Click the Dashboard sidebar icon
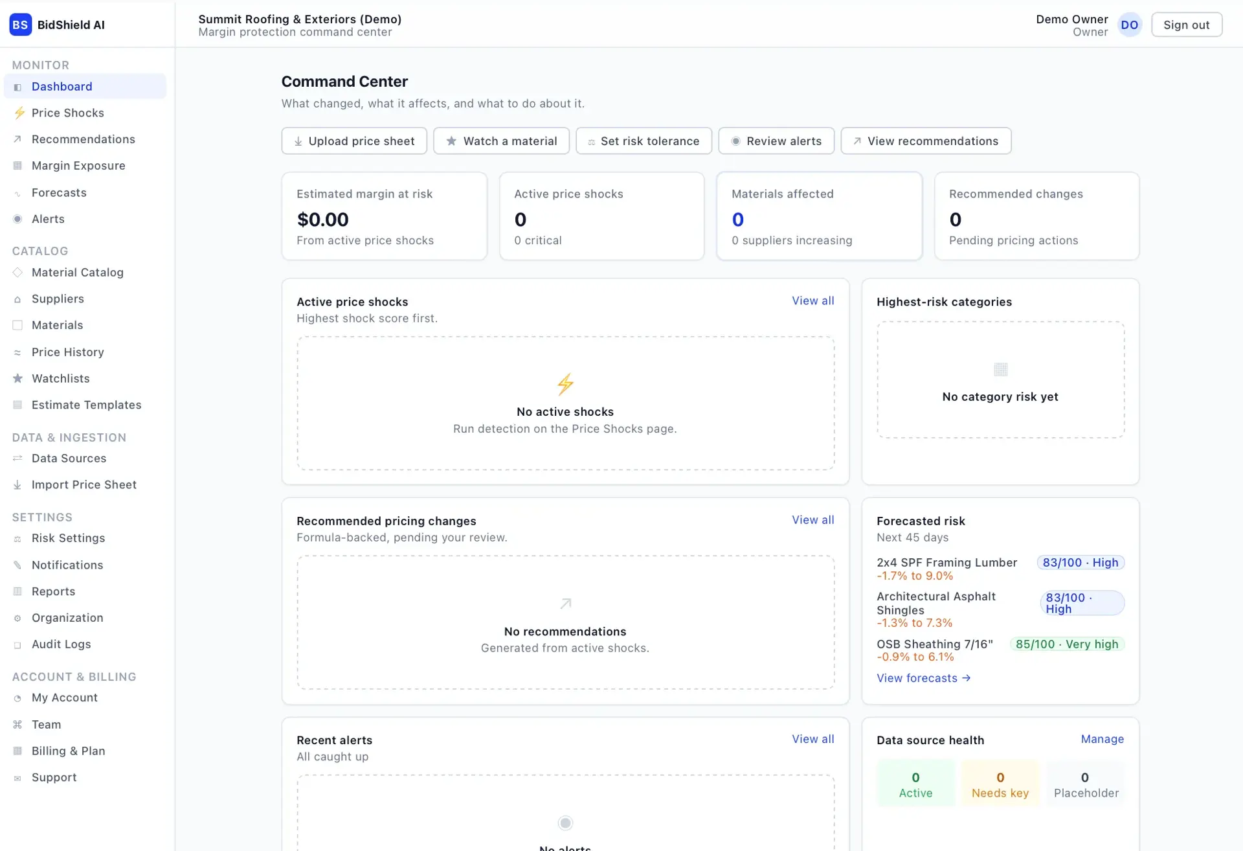 (17, 87)
